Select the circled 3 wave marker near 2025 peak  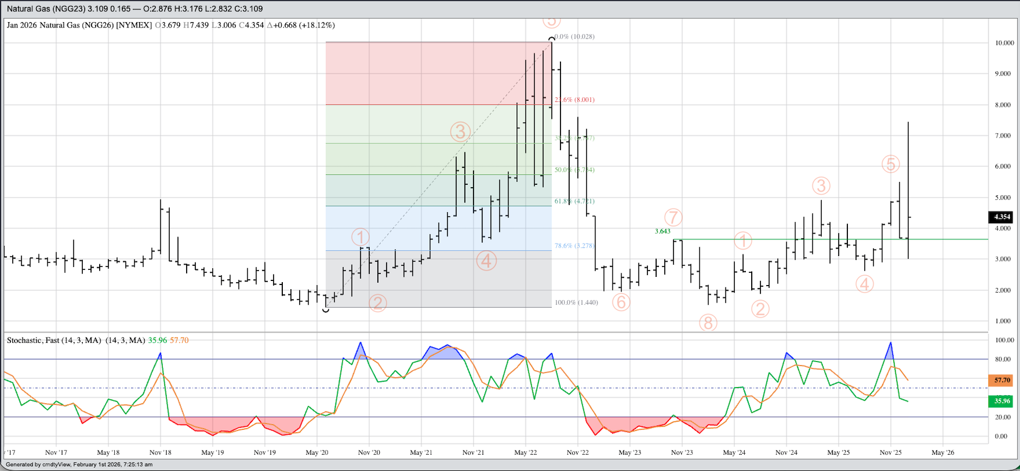(821, 186)
